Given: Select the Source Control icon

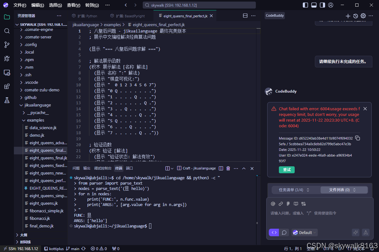Looking at the screenshot, I should pyautogui.click(x=7, y=45).
